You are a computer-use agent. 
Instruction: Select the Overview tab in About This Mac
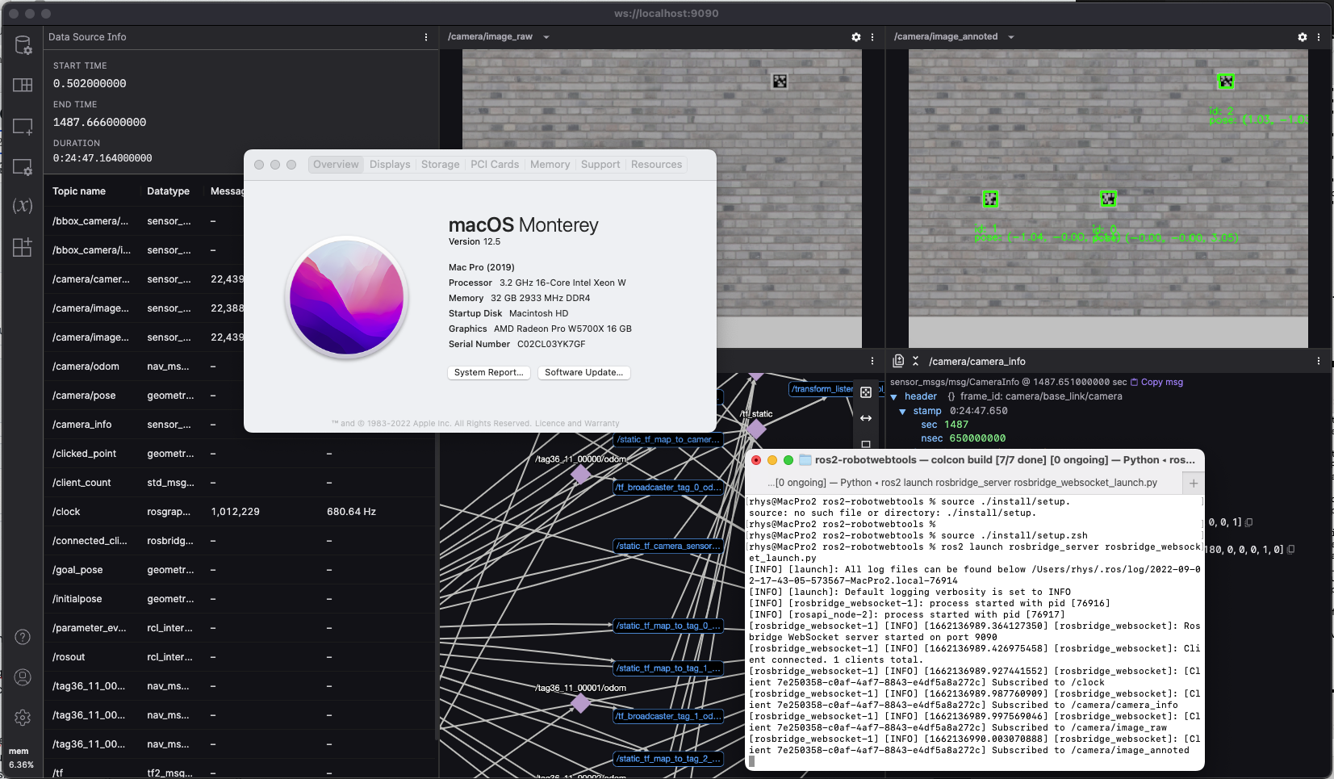pyautogui.click(x=336, y=165)
